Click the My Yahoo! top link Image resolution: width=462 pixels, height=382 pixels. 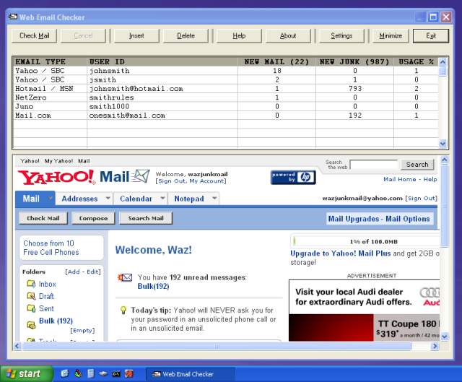coord(59,161)
